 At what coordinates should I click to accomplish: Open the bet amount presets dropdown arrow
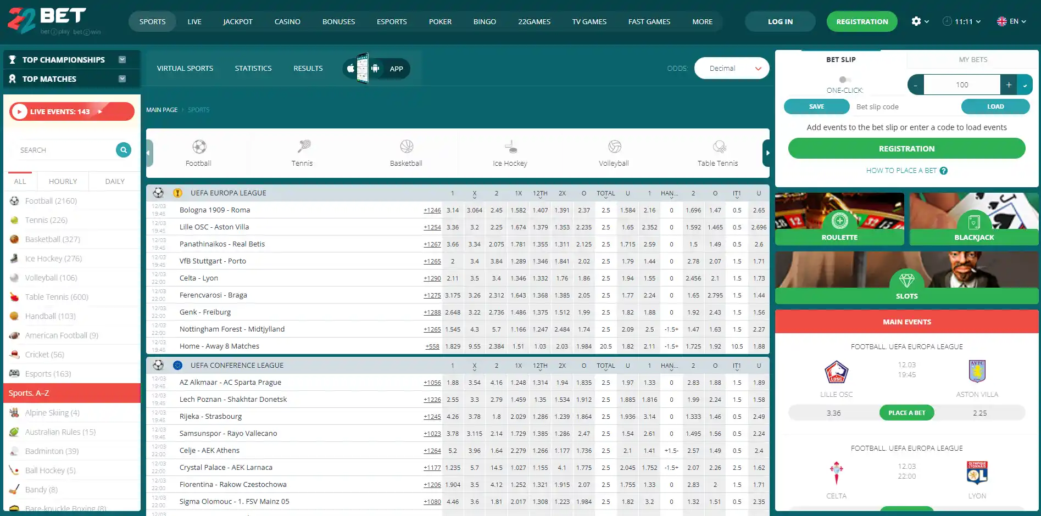1025,85
